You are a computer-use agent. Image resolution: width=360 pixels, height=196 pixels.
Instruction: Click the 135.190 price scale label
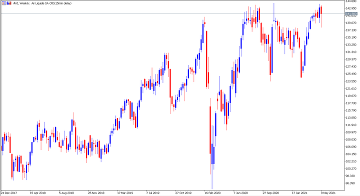click(351, 37)
